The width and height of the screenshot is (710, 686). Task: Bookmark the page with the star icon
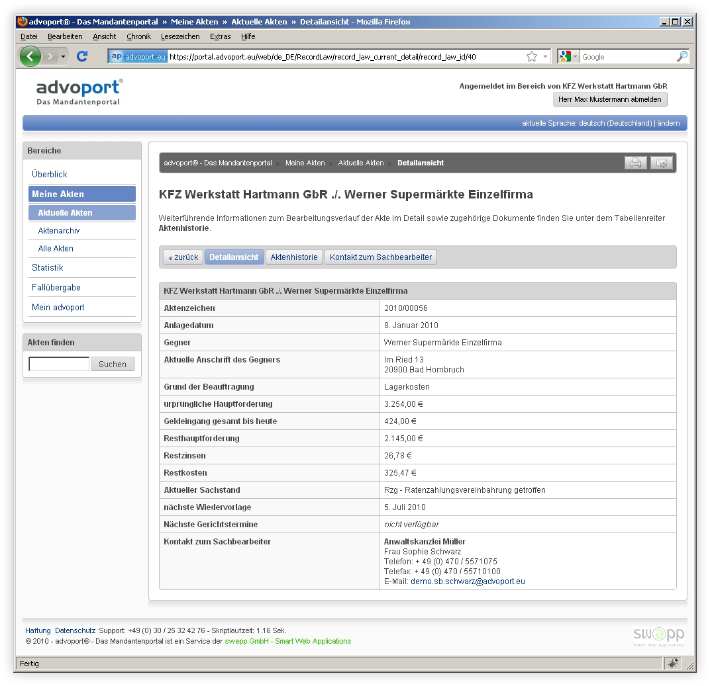532,56
